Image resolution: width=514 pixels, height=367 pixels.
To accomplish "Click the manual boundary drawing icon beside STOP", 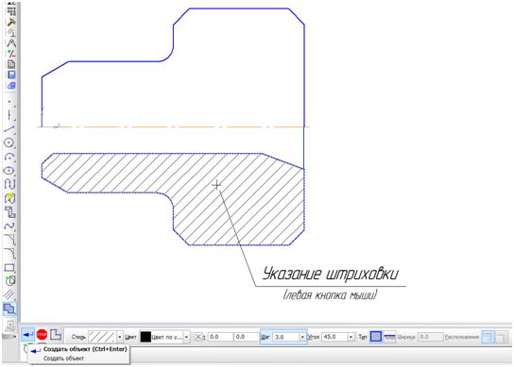I will click(x=56, y=335).
